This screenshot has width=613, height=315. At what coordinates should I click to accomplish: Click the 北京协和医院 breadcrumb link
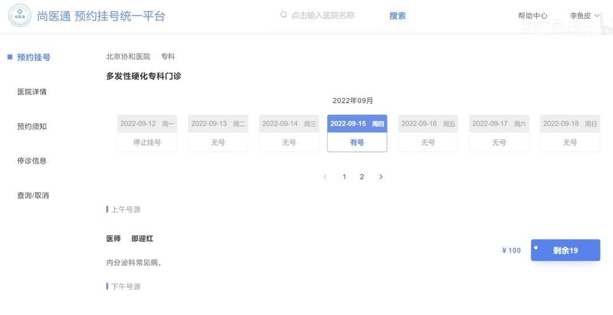[x=128, y=57]
